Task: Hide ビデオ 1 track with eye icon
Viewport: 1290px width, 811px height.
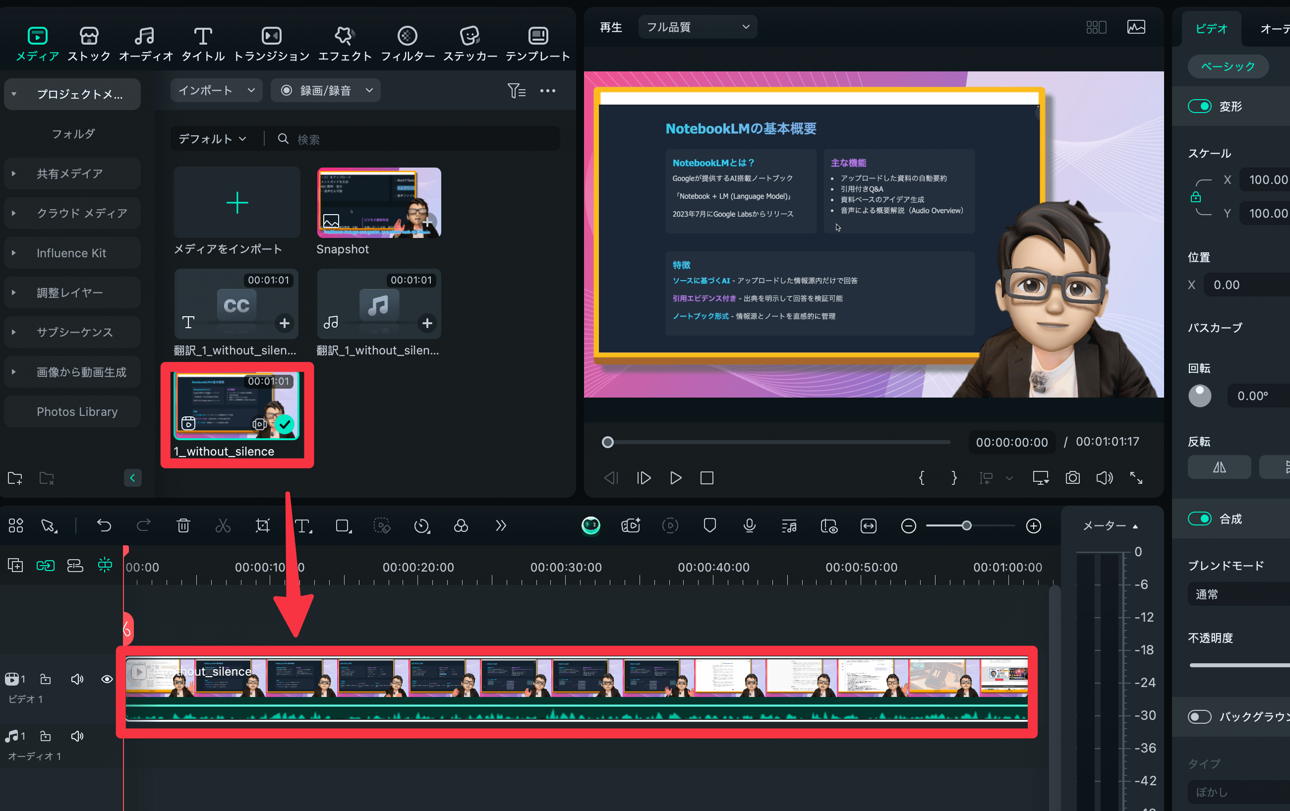Action: click(107, 679)
